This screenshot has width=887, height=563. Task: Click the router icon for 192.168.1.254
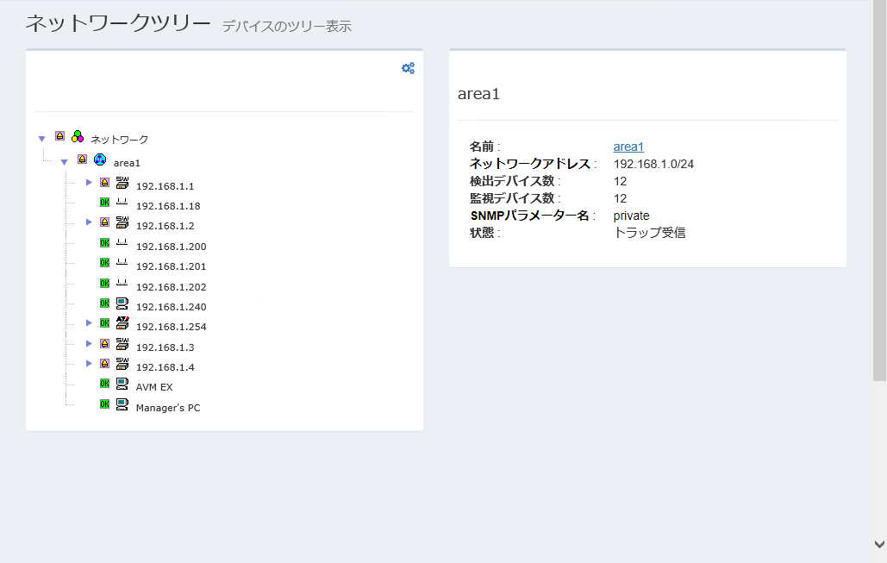[x=122, y=323]
